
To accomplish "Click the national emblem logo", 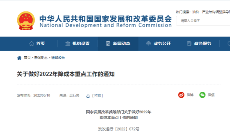I will pyautogui.click(x=26, y=20).
